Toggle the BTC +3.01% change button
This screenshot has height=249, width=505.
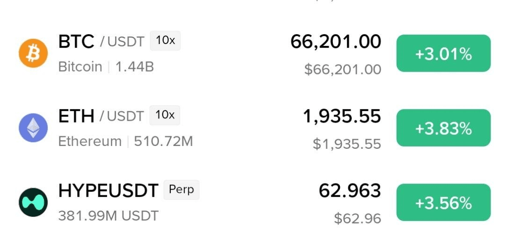coord(443,53)
